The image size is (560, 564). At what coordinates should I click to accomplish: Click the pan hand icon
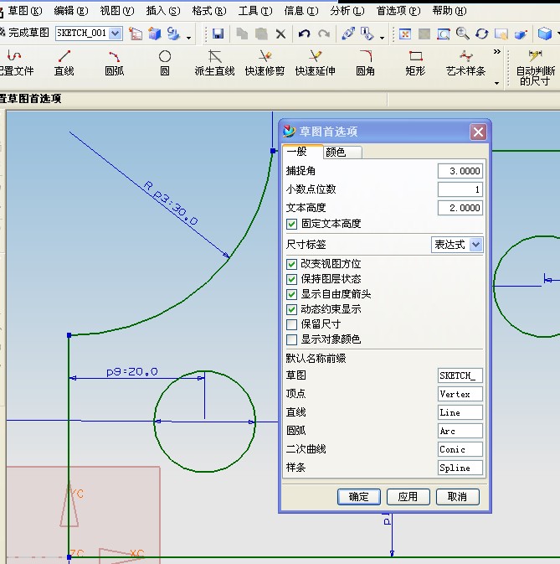pyautogui.click(x=501, y=34)
